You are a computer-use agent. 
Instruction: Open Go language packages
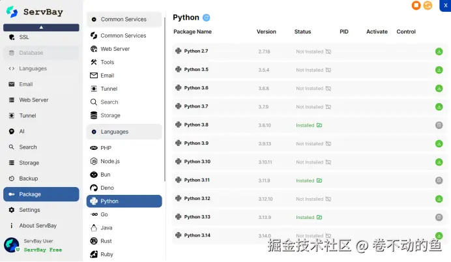point(124,214)
